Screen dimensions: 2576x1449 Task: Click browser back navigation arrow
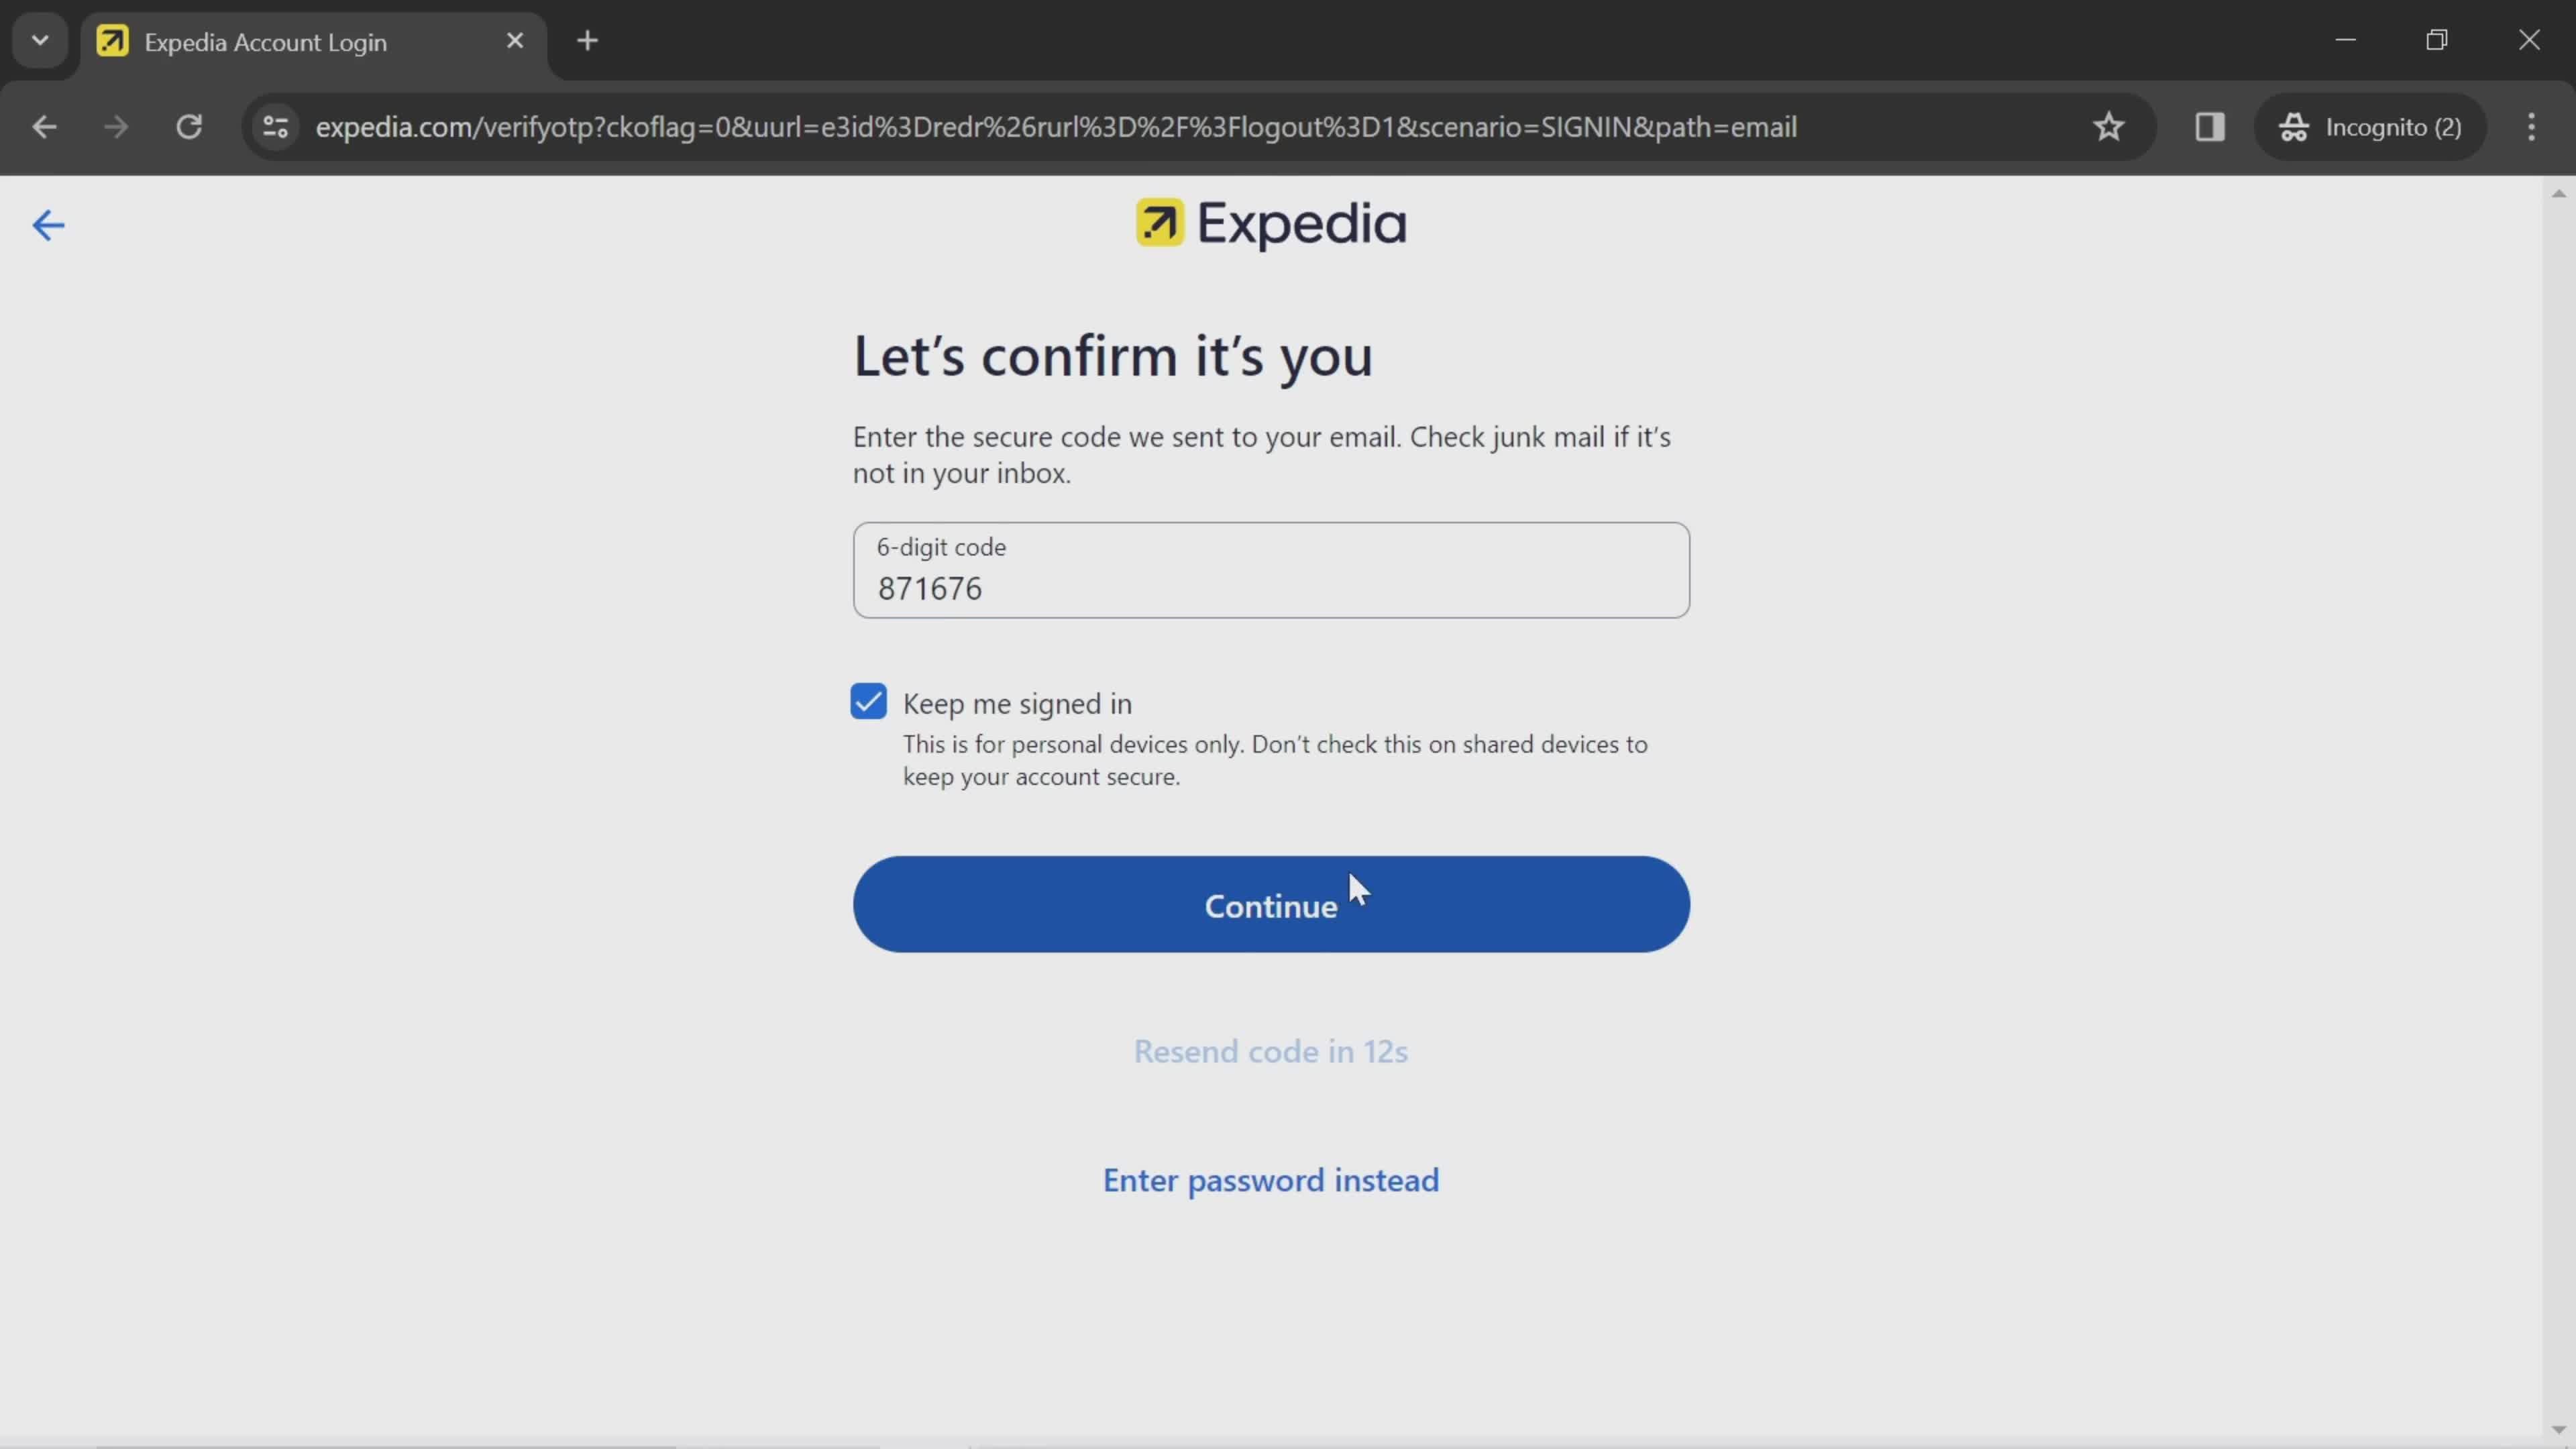(x=44, y=127)
